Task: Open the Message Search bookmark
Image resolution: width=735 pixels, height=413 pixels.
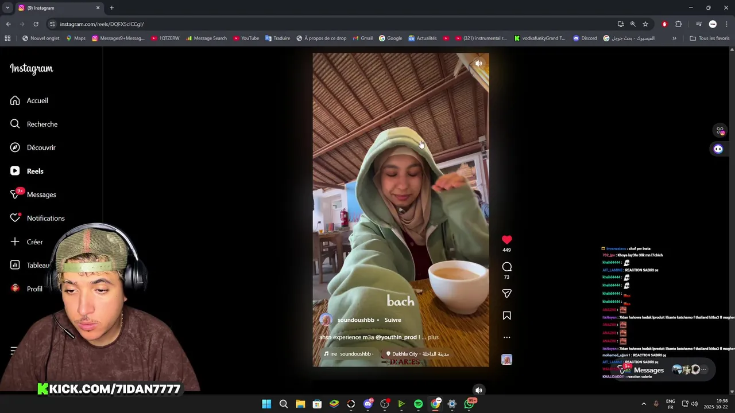Action: 206,38
